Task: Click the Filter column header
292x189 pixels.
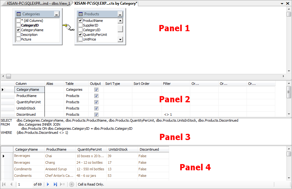Action: [x=176, y=84]
